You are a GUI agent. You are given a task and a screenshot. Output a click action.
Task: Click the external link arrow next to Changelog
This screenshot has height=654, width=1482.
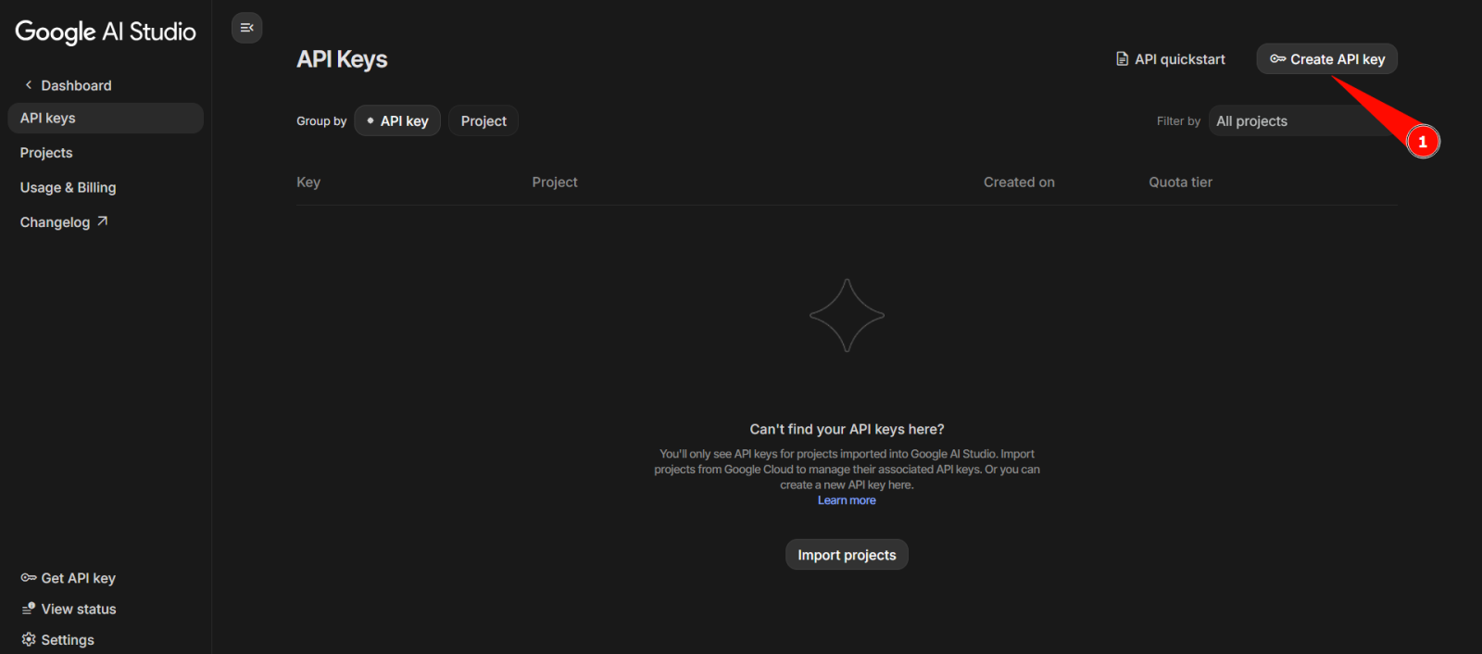[x=103, y=221]
